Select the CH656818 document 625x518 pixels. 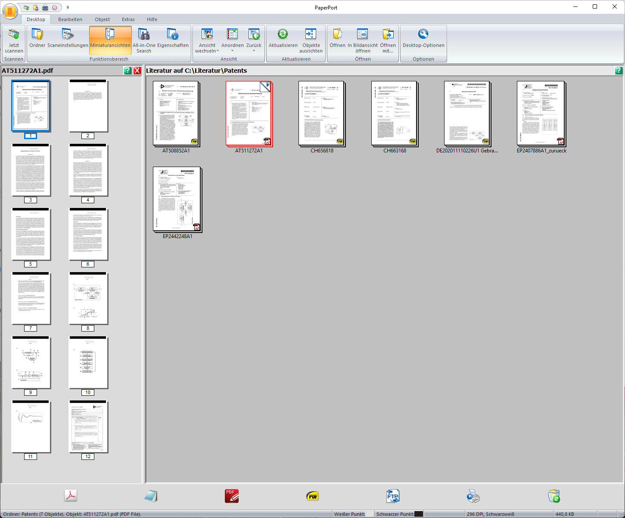322,114
